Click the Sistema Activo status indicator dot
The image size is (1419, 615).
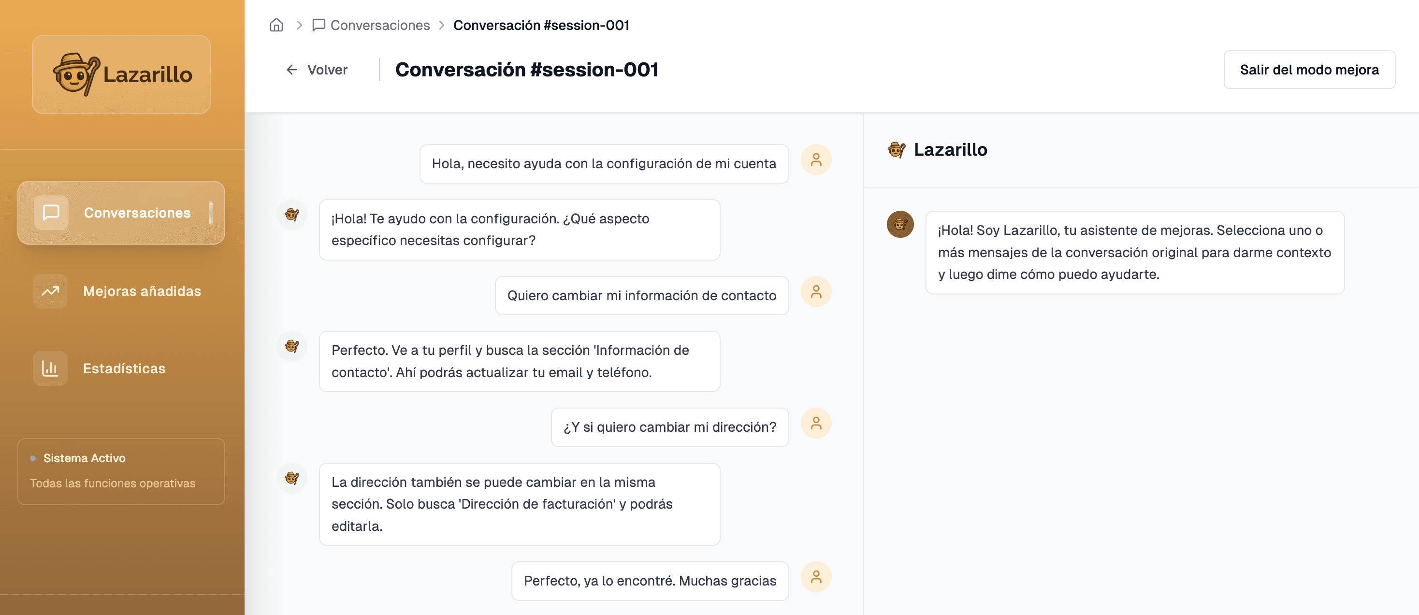click(x=32, y=457)
